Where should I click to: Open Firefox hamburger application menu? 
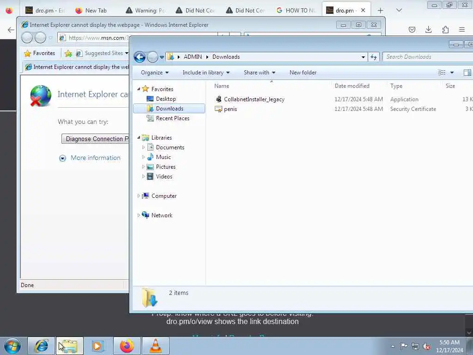(x=462, y=30)
